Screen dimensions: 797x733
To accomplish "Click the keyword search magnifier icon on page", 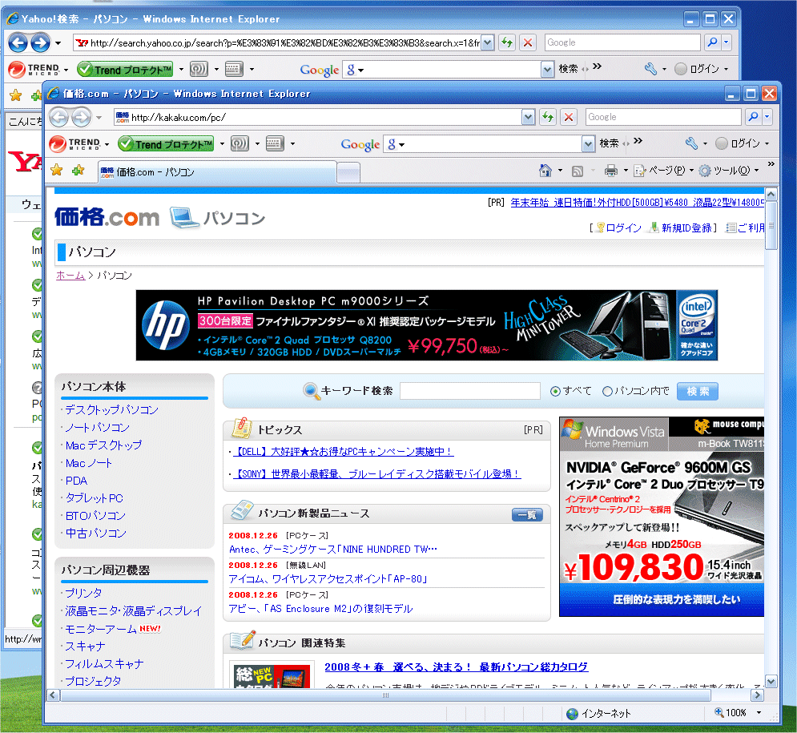I will (x=311, y=391).
